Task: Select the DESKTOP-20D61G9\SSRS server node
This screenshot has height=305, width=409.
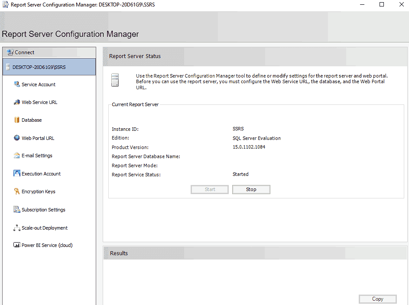Action: (x=39, y=67)
